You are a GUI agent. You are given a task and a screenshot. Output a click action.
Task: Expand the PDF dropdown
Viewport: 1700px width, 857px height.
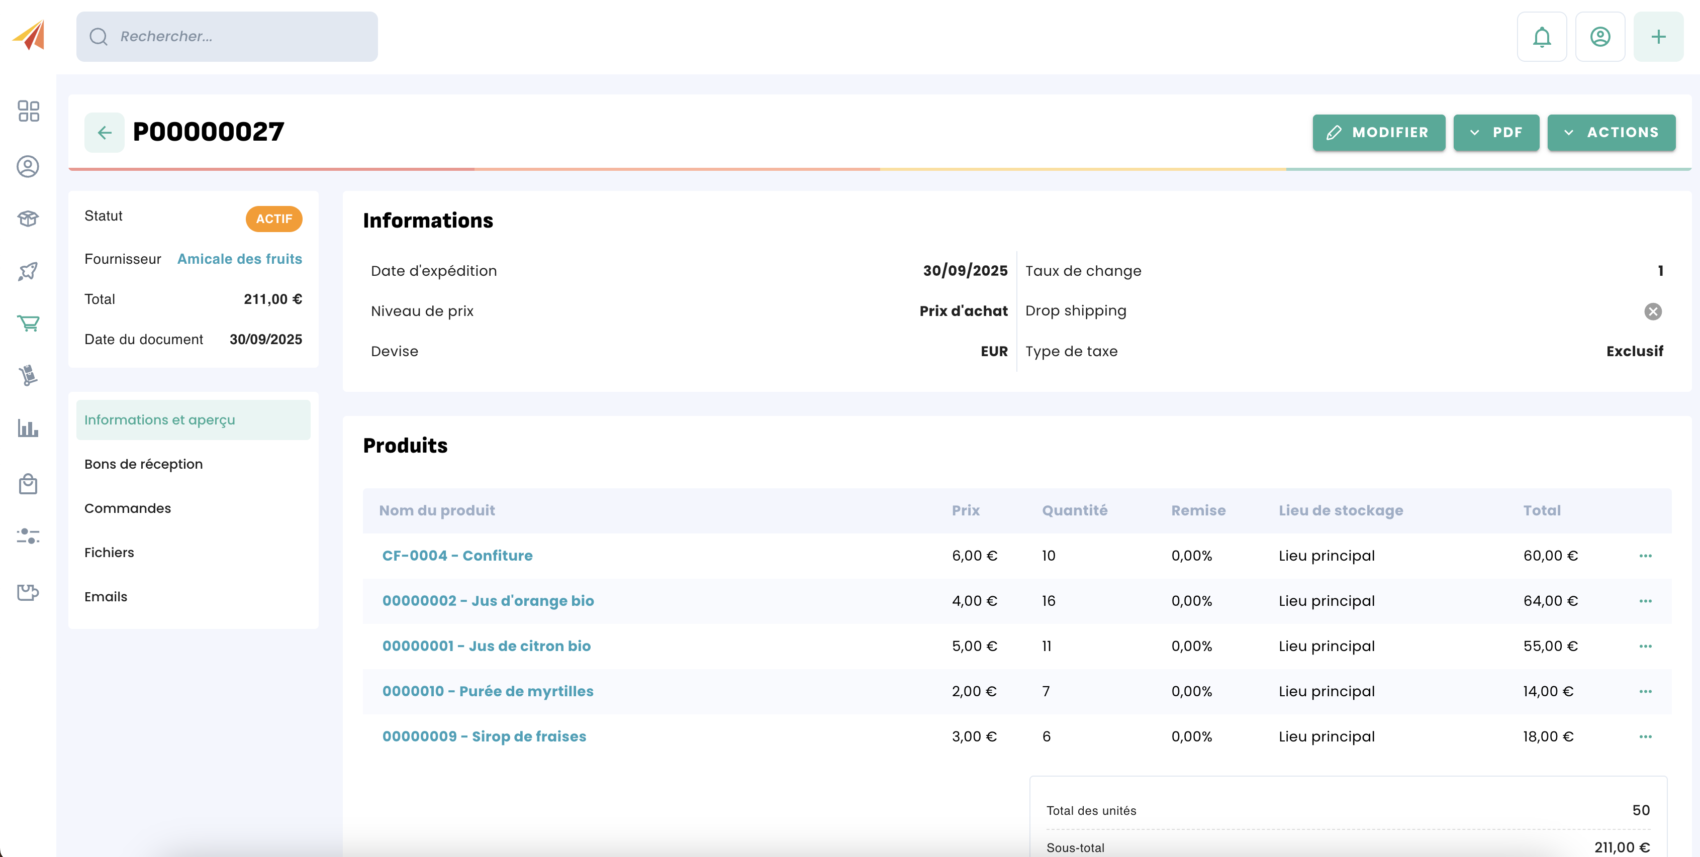[1495, 133]
